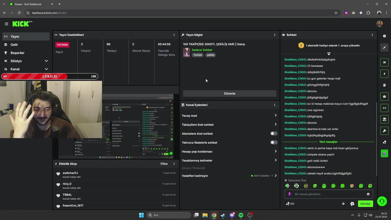Click the switcherFJ follow event
This screenshot has height=220, width=391.
pyautogui.click(x=115, y=174)
